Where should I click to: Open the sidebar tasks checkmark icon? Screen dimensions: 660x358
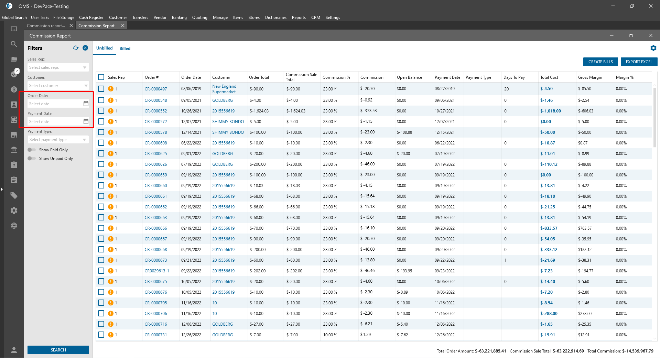(14, 74)
